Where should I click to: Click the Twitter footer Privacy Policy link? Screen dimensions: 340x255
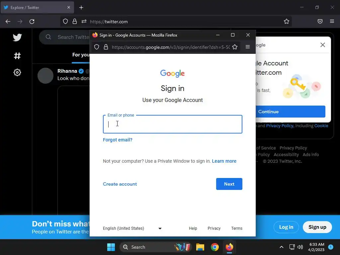tap(293, 148)
